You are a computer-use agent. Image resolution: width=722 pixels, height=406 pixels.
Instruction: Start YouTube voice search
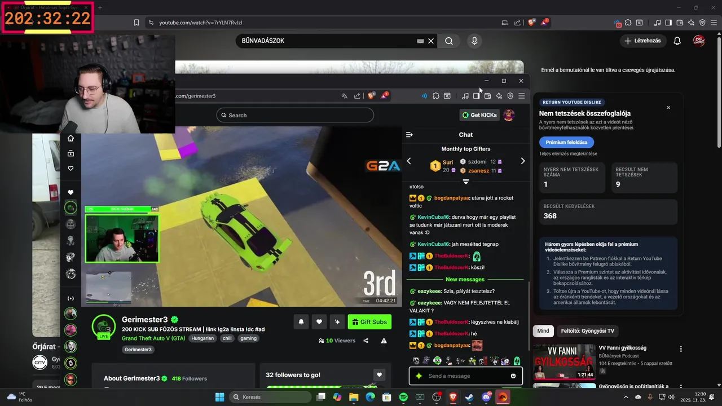(474, 41)
